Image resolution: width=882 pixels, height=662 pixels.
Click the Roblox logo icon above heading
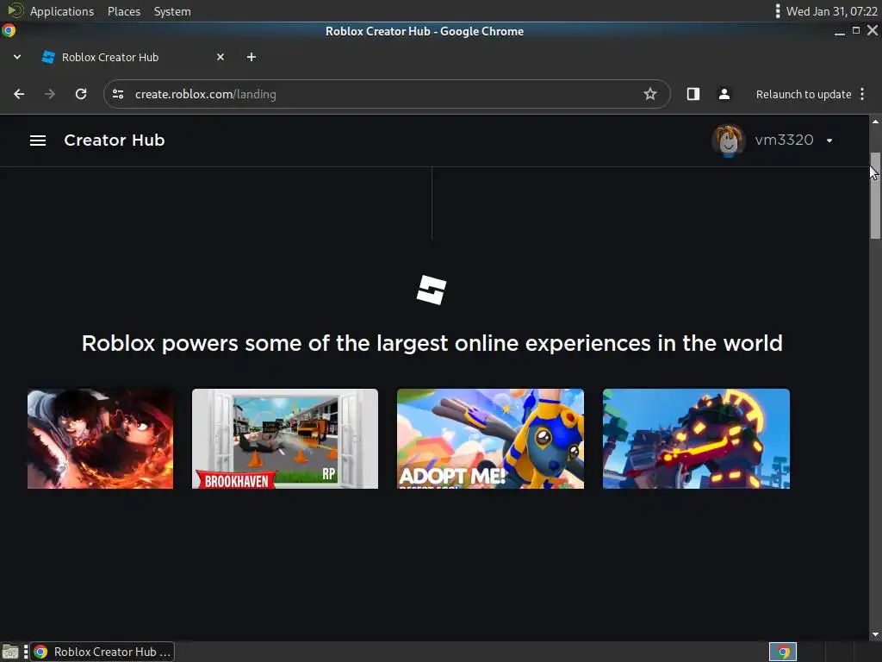pyautogui.click(x=432, y=290)
